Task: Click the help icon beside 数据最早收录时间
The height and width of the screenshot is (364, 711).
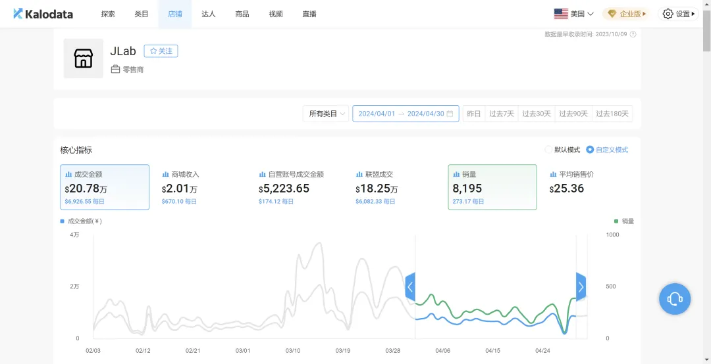Action: 633,34
